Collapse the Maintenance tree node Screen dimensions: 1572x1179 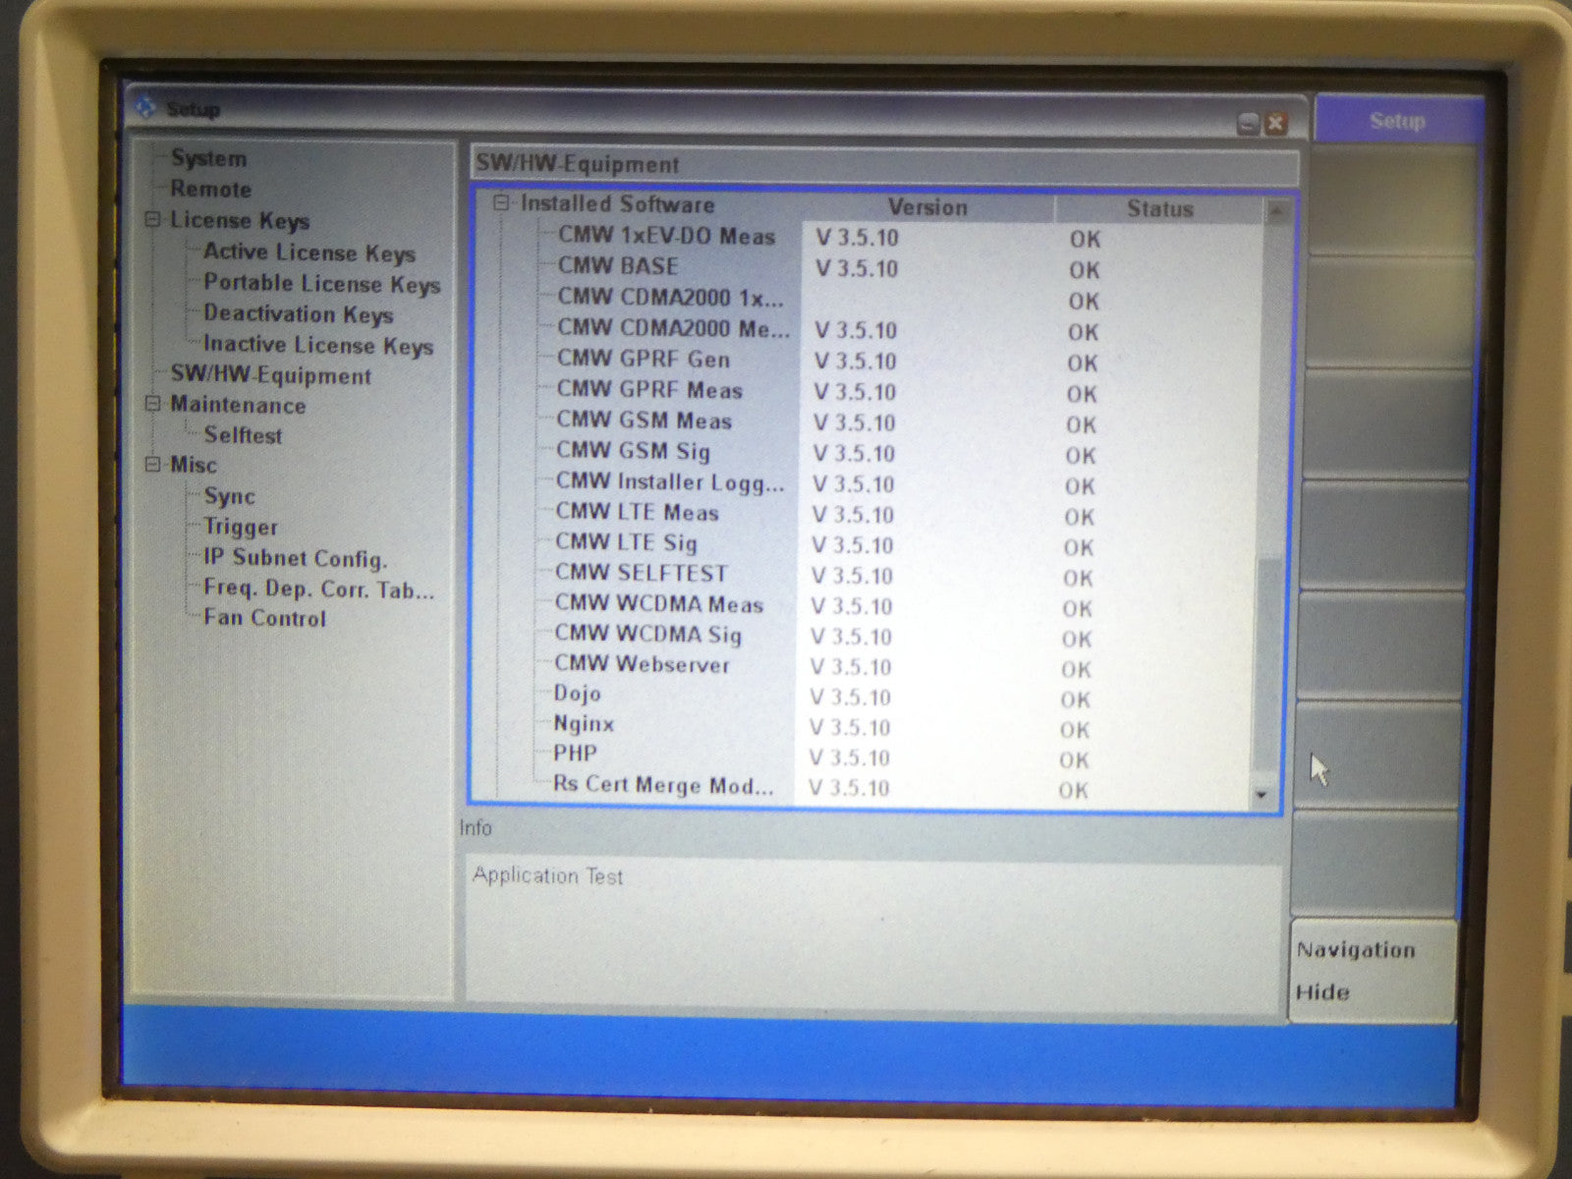click(153, 404)
